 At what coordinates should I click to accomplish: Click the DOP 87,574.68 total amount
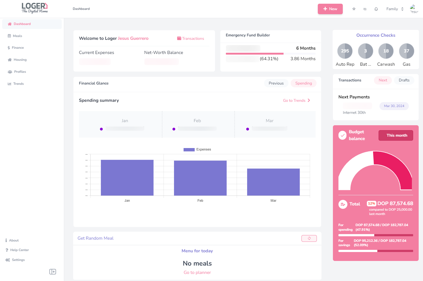point(395,204)
